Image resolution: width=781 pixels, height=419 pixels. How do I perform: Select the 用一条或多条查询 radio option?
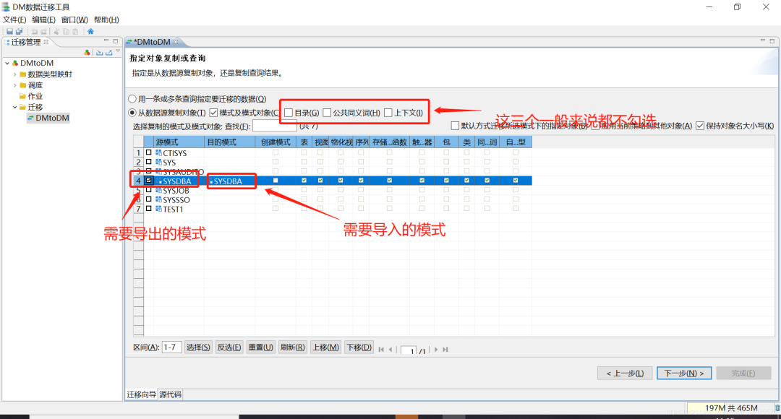[x=132, y=98]
